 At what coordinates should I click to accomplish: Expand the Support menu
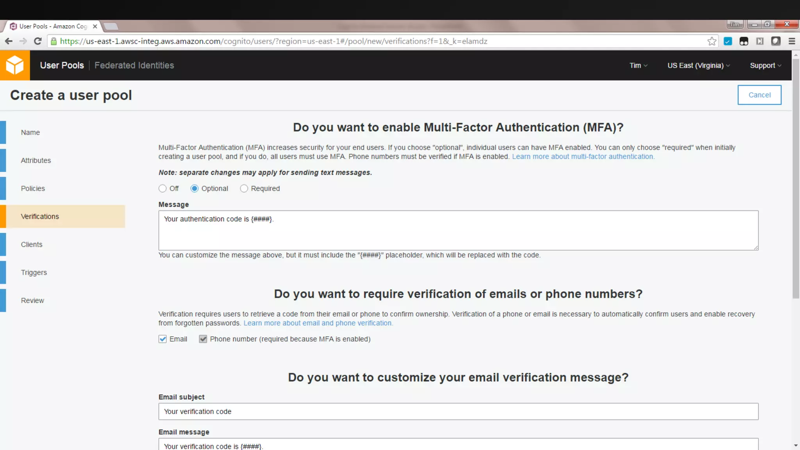(765, 66)
